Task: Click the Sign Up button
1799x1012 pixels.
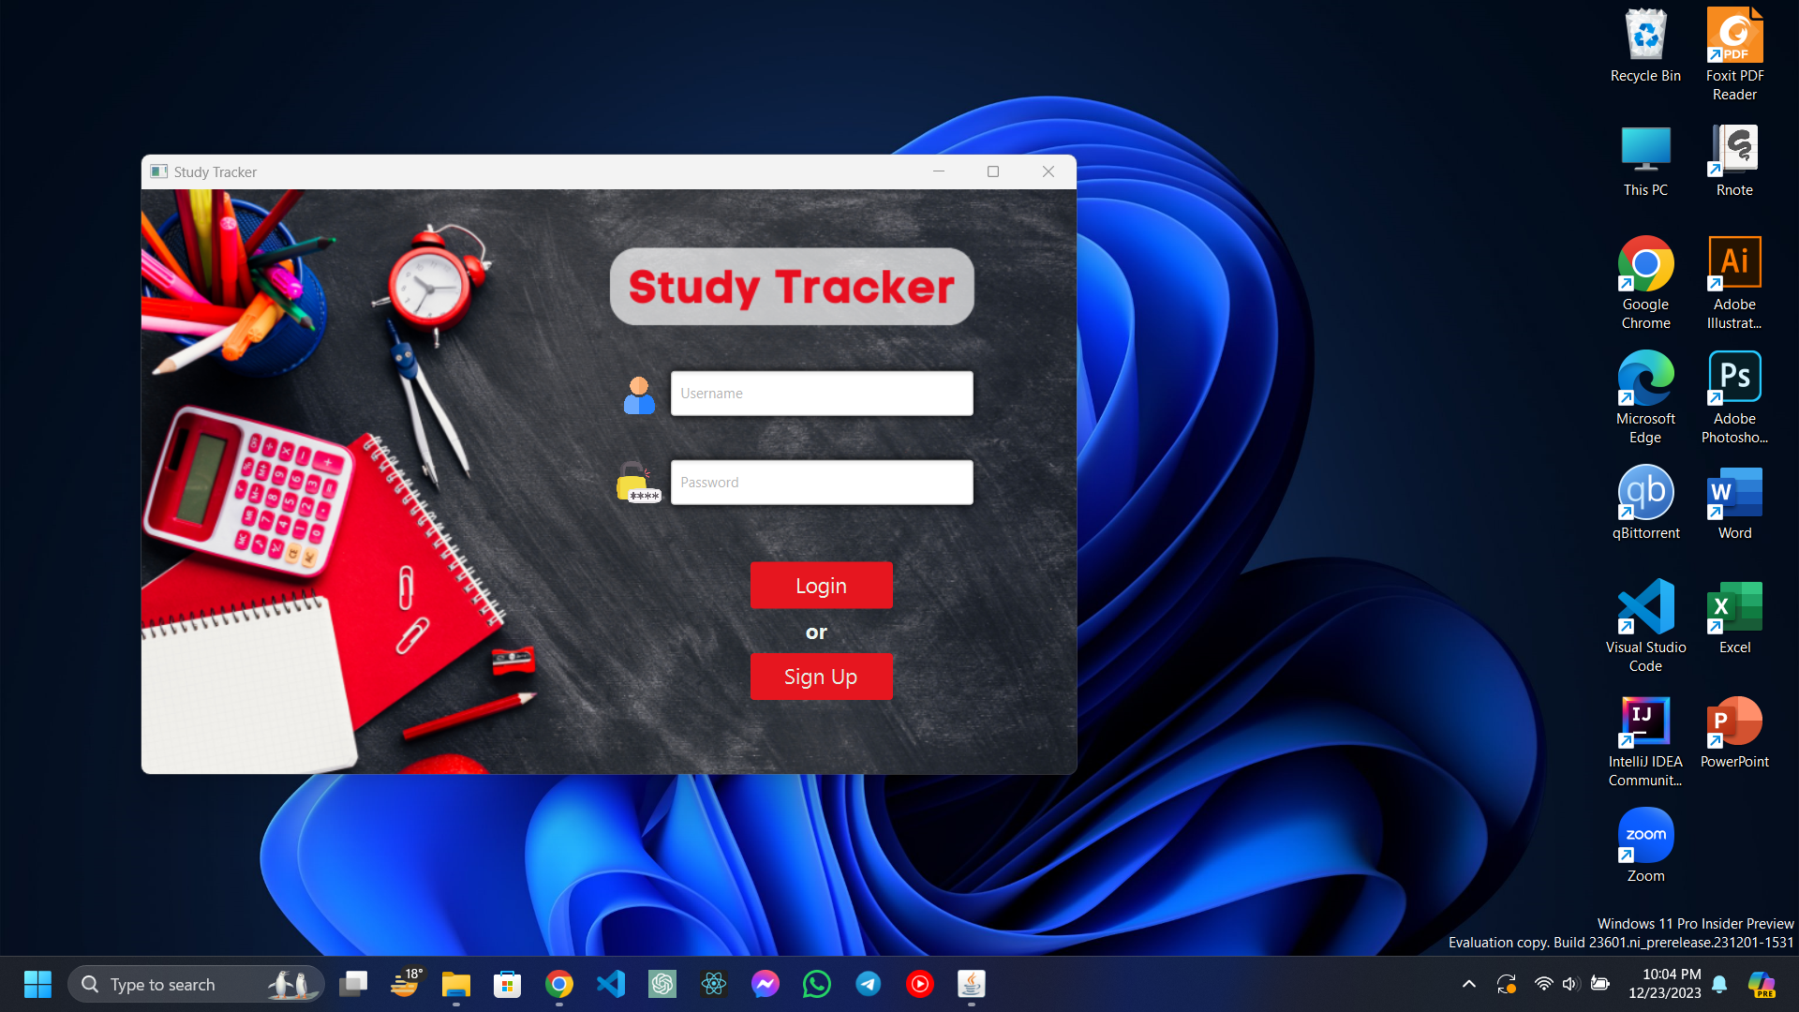Action: [821, 677]
